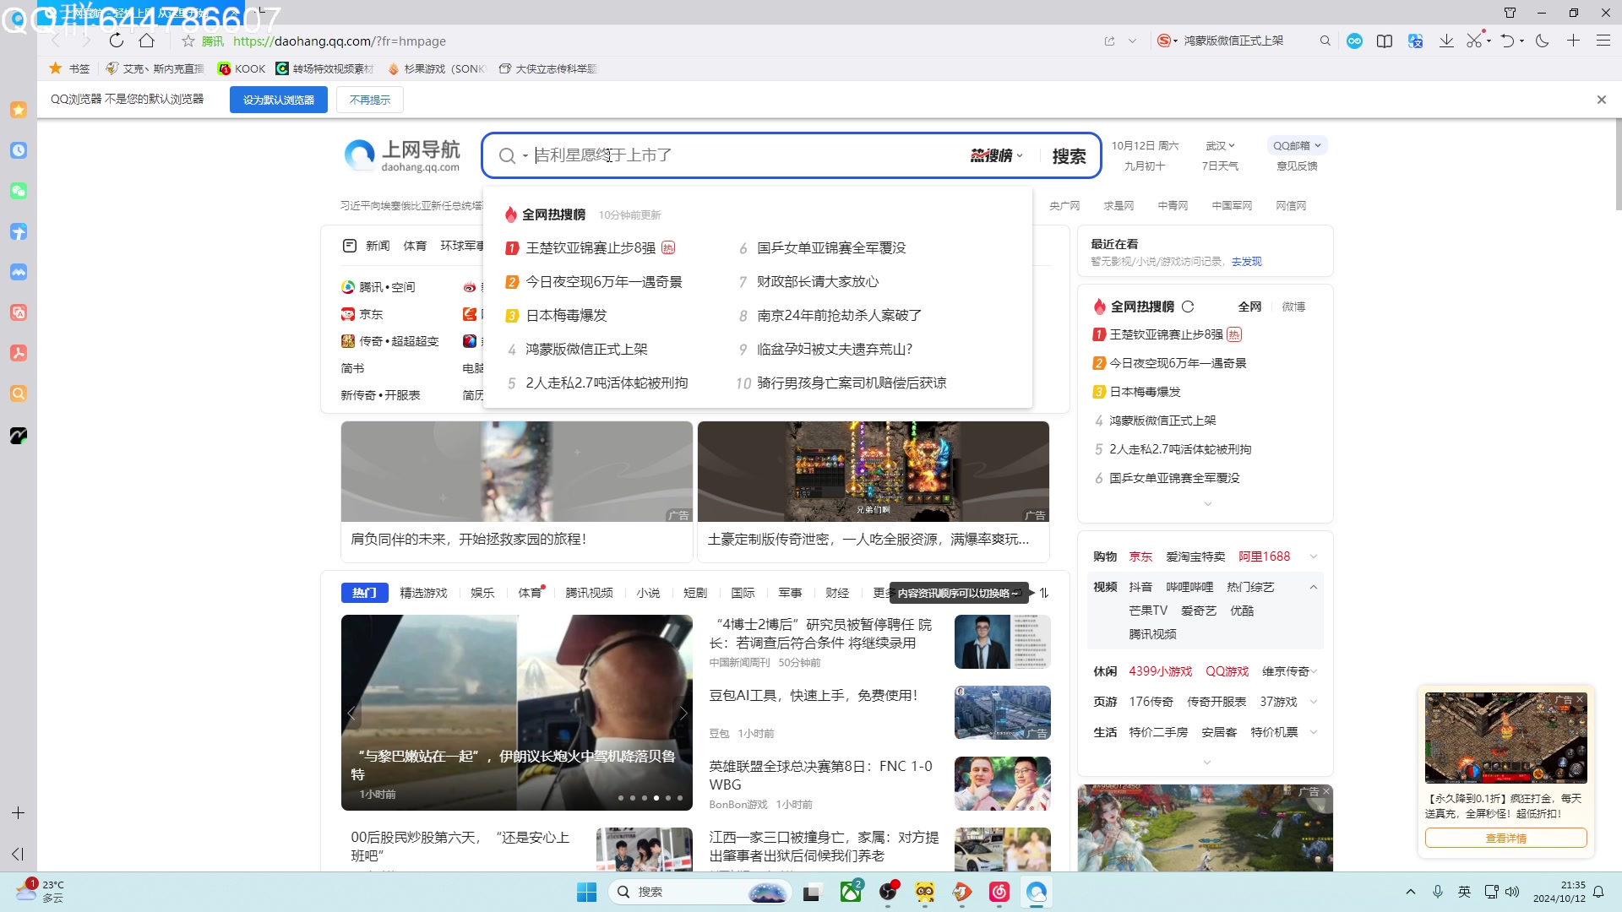This screenshot has width=1622, height=912.
Task: Open sidebar WeChat icon
Action: click(19, 191)
